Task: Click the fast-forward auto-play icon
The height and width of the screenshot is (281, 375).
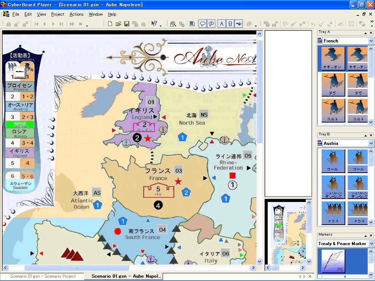Action: (x=72, y=24)
